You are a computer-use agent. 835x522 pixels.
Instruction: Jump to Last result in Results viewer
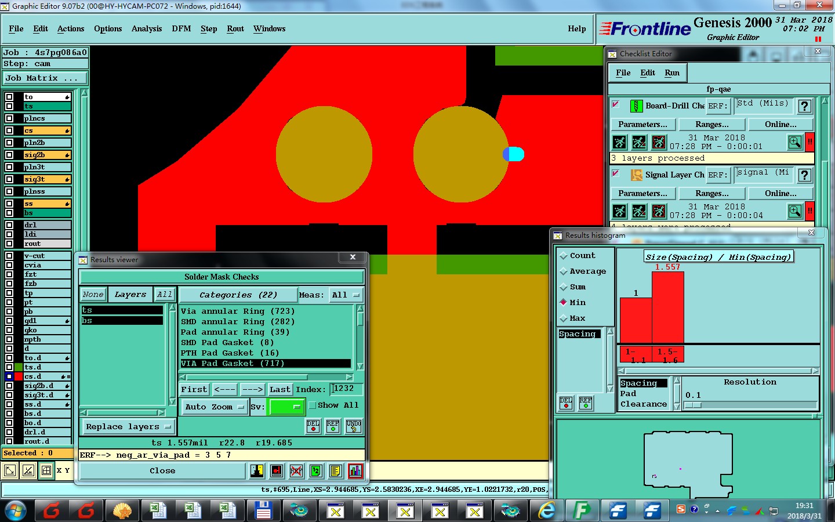[x=280, y=390]
